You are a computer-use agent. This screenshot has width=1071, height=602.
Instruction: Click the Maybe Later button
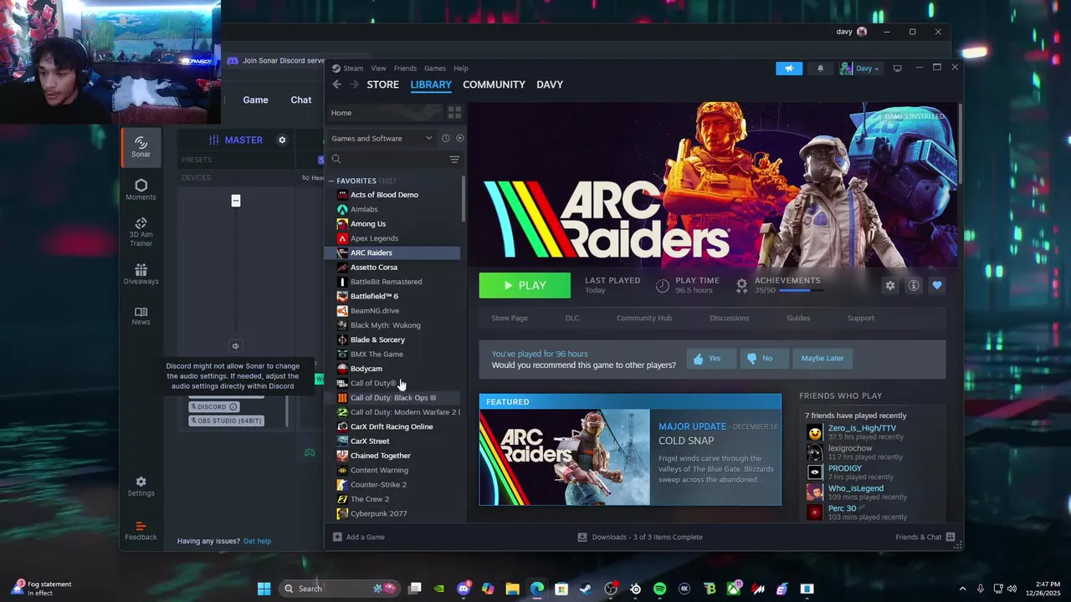(x=822, y=358)
